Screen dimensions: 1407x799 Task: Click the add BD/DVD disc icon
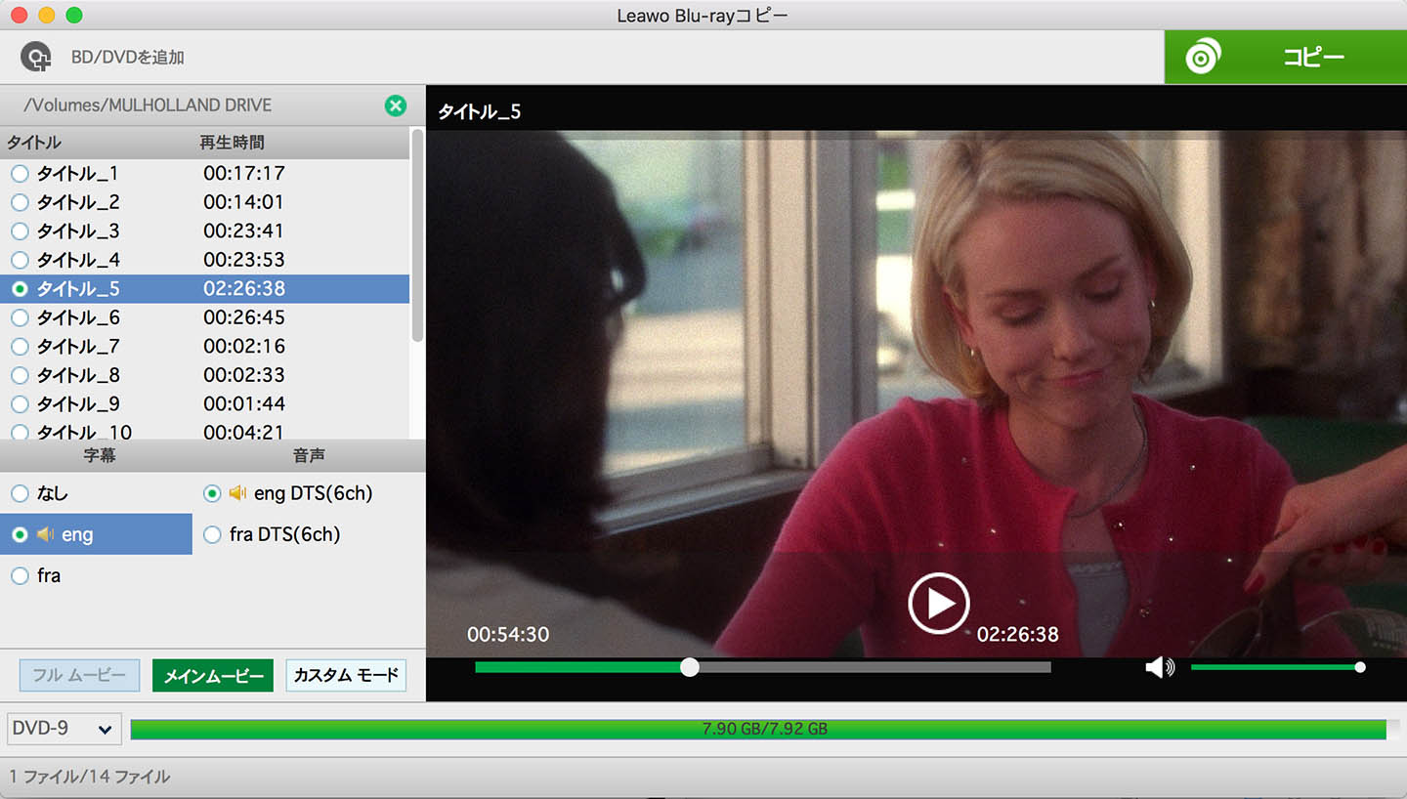click(36, 58)
